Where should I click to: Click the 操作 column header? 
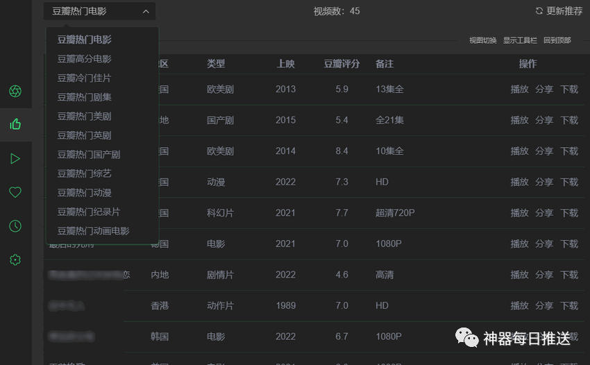pyautogui.click(x=528, y=64)
